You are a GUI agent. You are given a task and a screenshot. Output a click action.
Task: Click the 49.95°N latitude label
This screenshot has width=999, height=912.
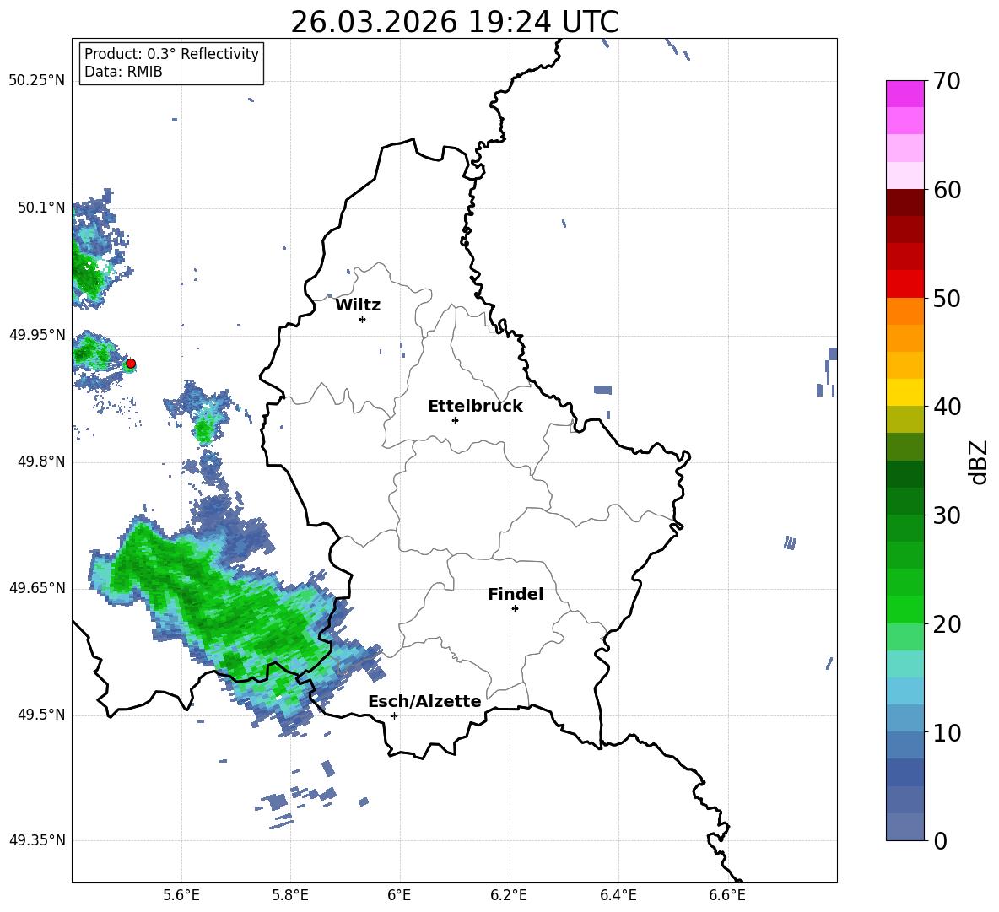tap(37, 334)
